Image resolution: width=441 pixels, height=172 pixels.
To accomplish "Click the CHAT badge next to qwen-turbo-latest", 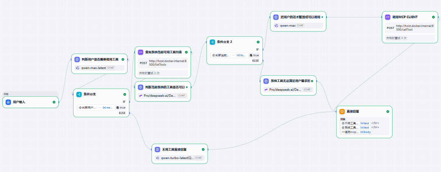I will (x=198, y=158).
